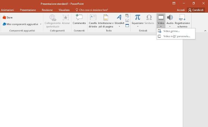Click the Azione star icon
The height and width of the screenshot is (127, 208).
click(x=66, y=18)
